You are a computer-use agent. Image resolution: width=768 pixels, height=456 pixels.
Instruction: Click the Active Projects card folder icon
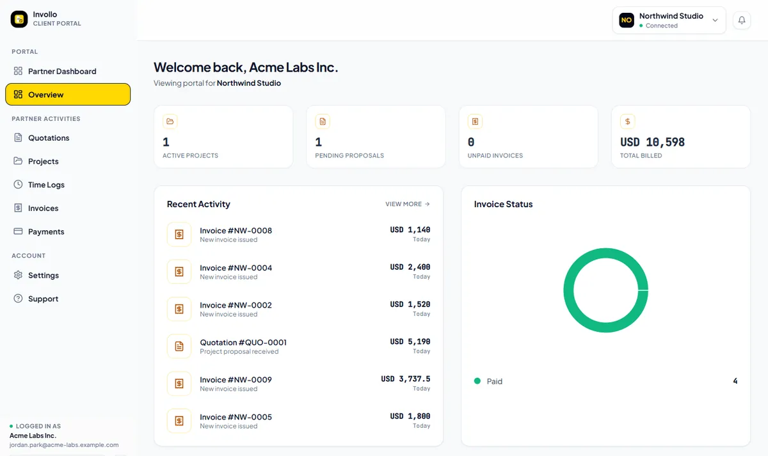[x=170, y=121]
